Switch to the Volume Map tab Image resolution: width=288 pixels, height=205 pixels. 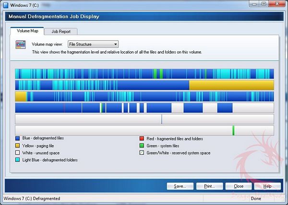tap(27, 31)
